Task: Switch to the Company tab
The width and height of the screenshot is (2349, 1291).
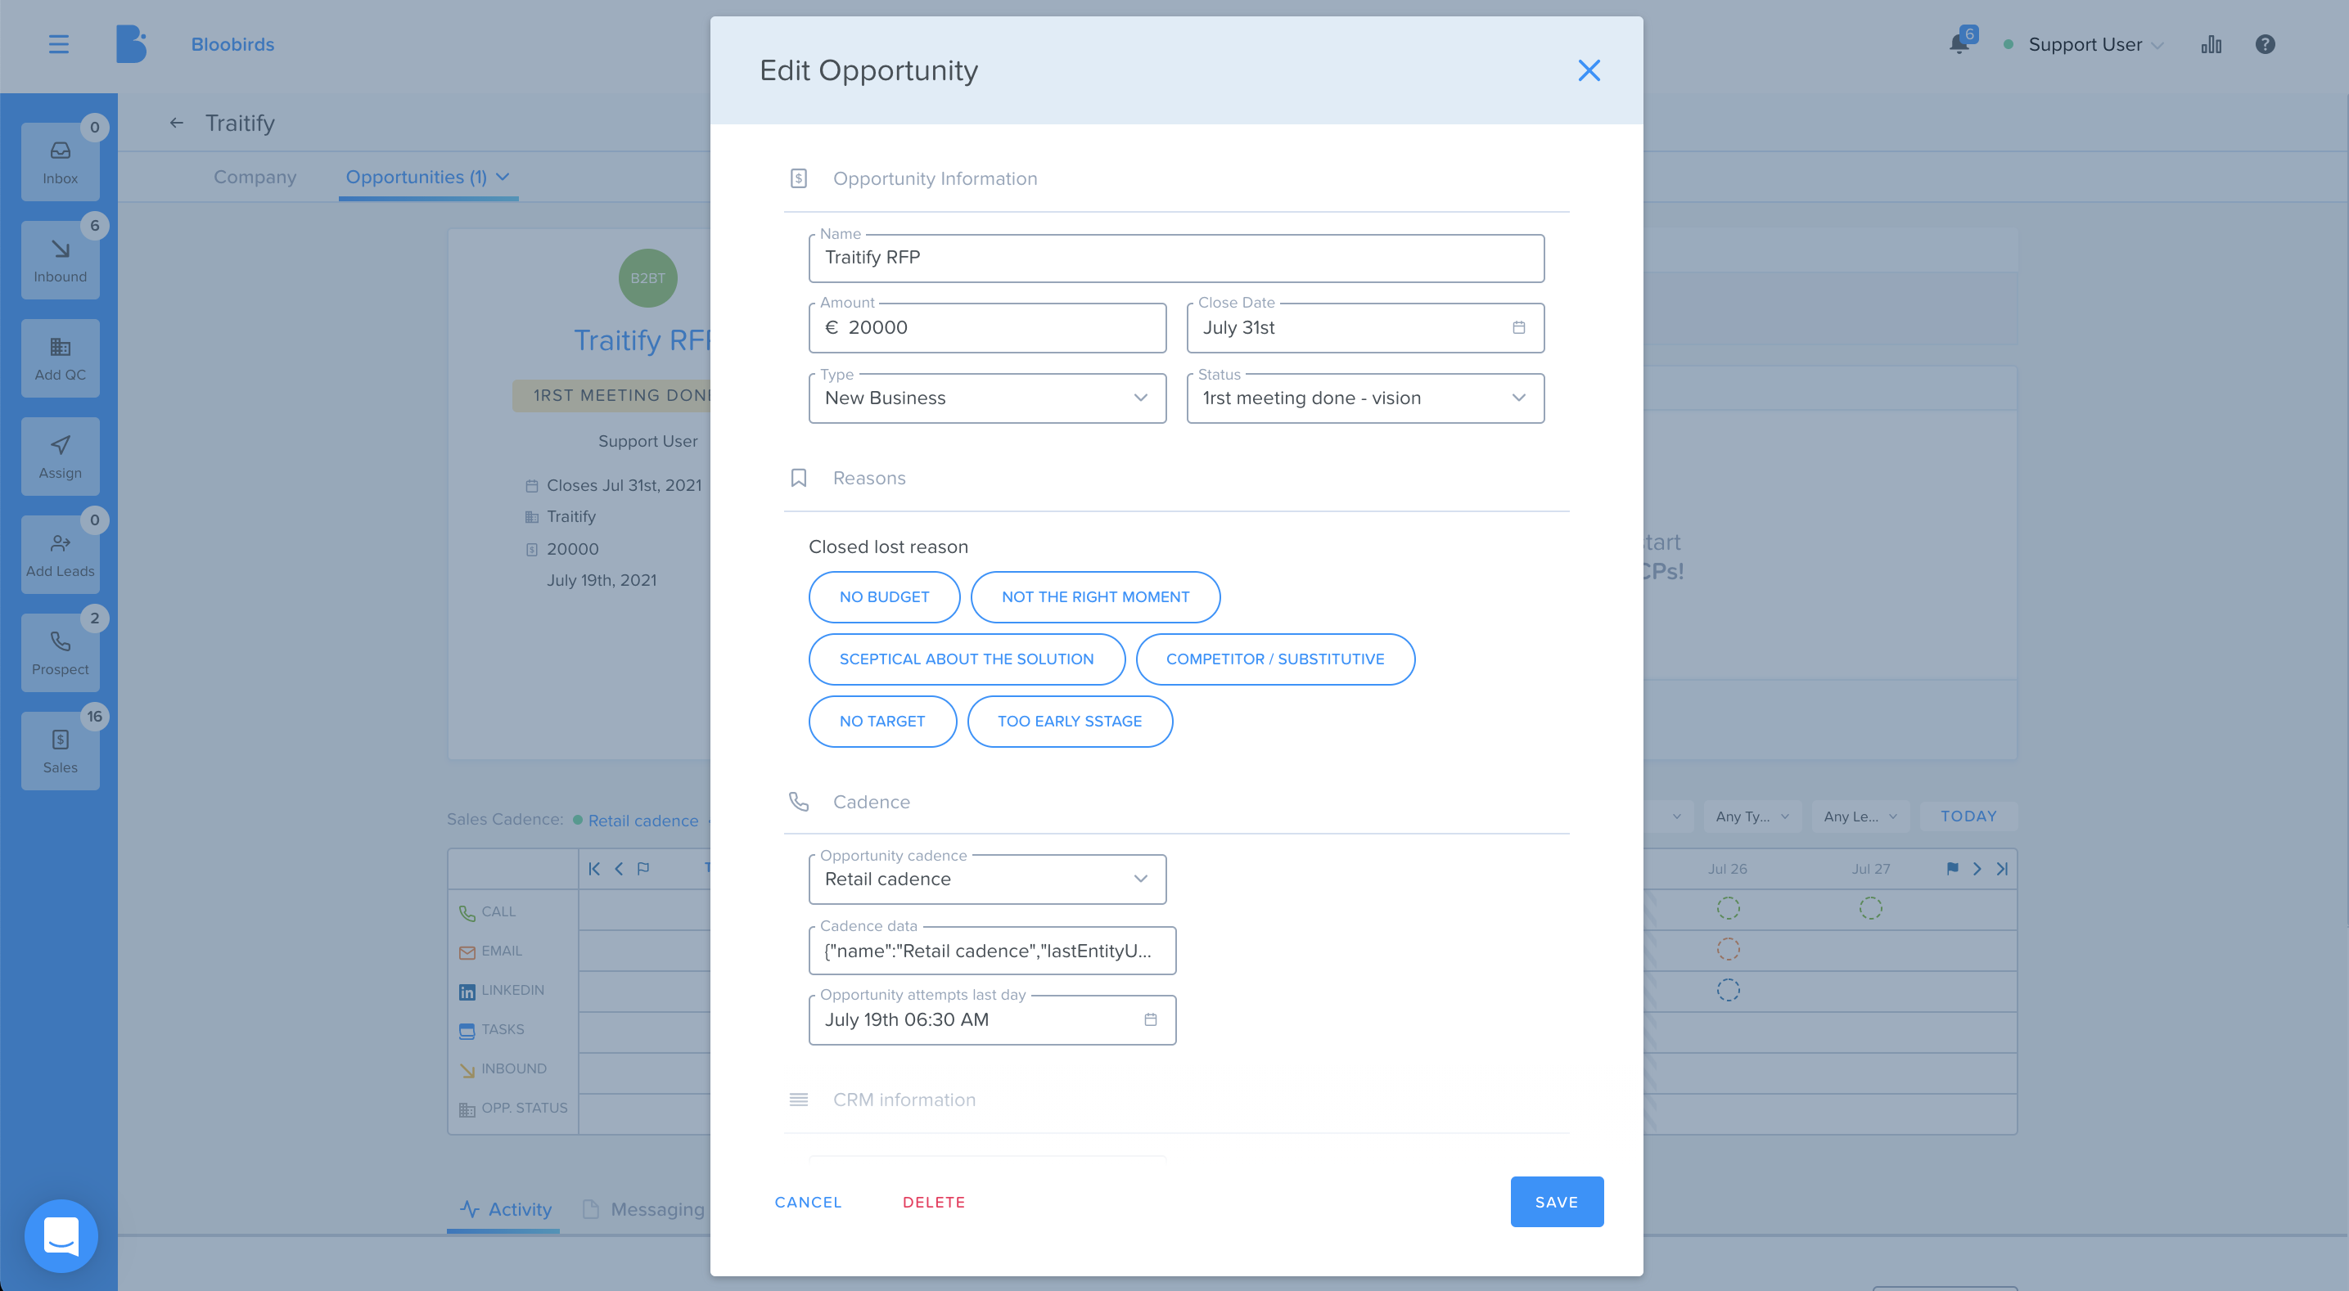Action: (255, 177)
